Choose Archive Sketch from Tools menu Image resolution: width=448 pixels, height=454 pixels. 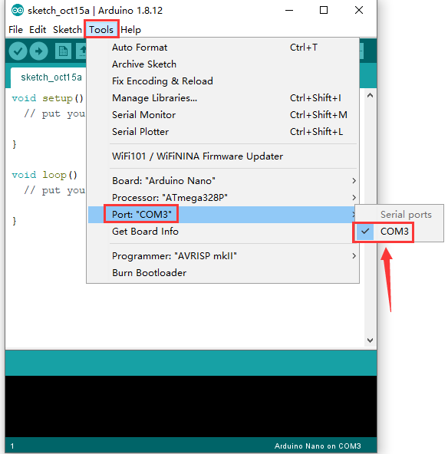[x=222, y=64]
